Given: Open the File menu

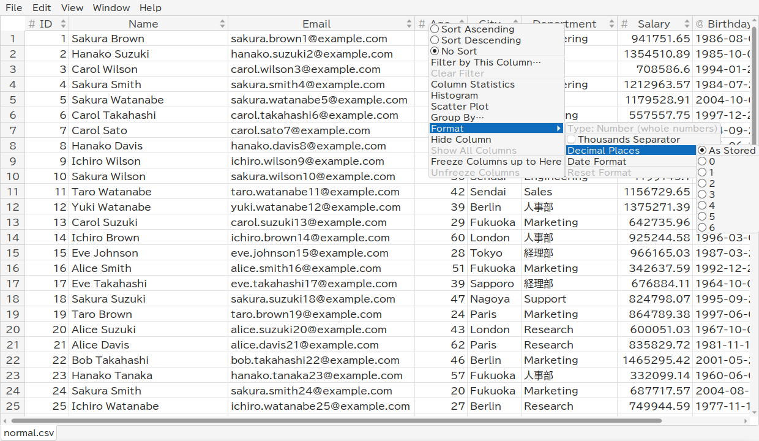Looking at the screenshot, I should [13, 8].
